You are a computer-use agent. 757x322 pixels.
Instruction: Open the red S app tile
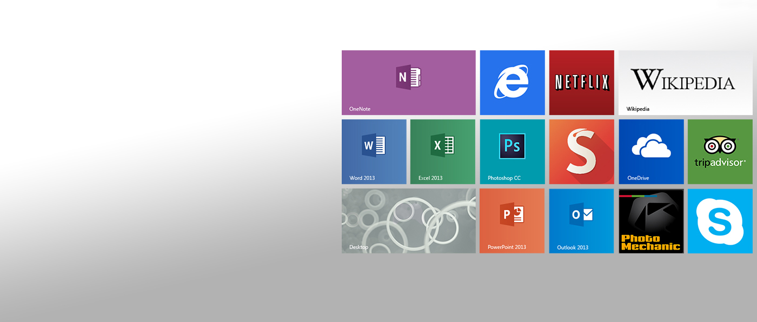tap(581, 152)
